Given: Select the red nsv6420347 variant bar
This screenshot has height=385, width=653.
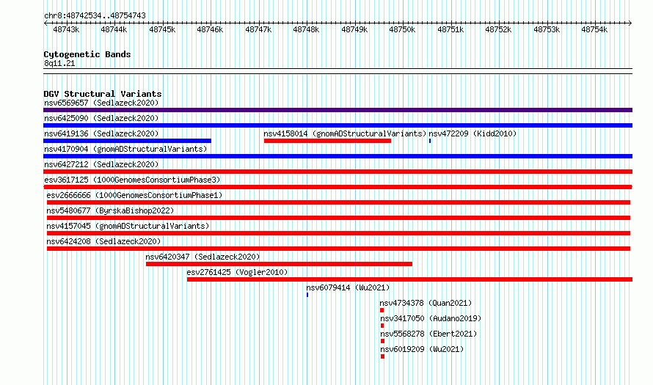Looking at the screenshot, I should point(279,264).
